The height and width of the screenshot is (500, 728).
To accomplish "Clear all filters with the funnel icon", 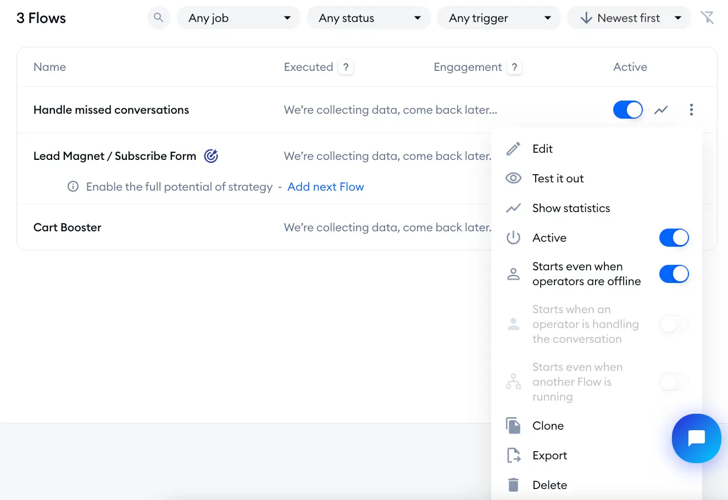I will click(x=707, y=18).
